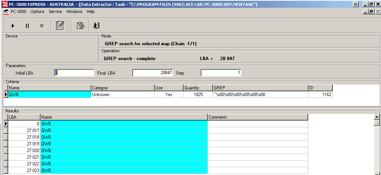Click the QWB name cell of row 27 021
The width and height of the screenshot is (381, 175).
tap(124, 157)
